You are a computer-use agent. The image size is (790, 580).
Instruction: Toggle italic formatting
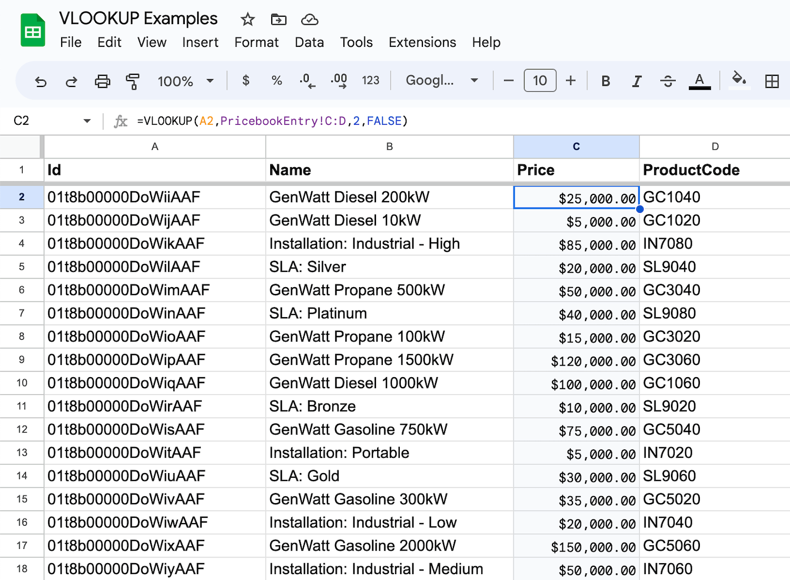[637, 81]
